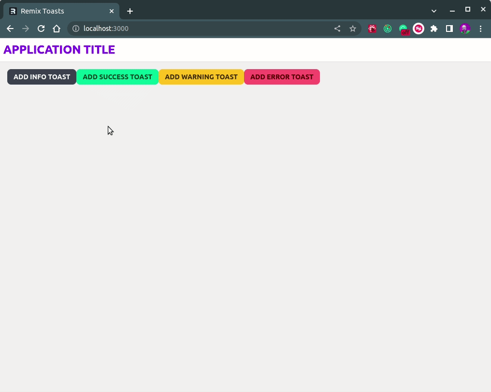Open the green concentric circles extension
Screen dimensions: 491x392
(388, 29)
